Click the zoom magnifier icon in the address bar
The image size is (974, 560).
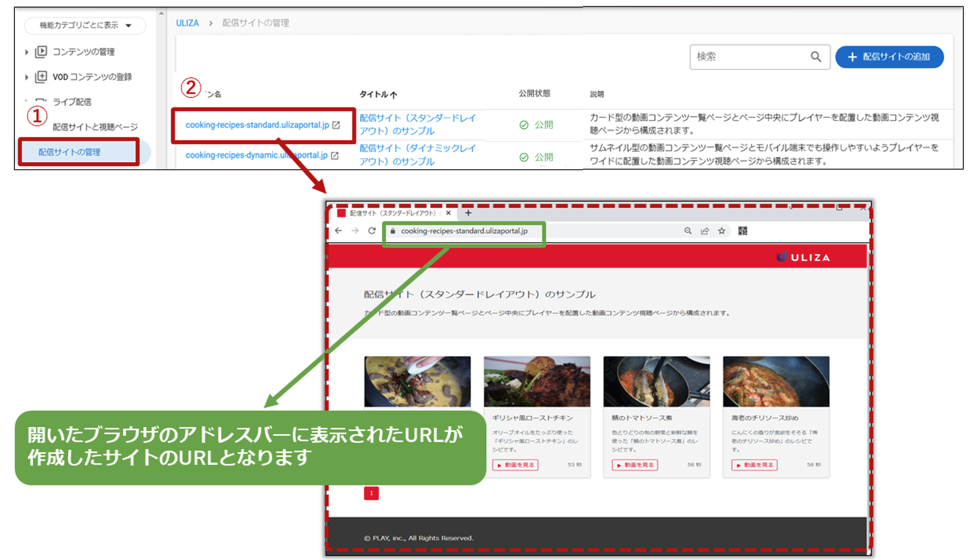pyautogui.click(x=688, y=231)
